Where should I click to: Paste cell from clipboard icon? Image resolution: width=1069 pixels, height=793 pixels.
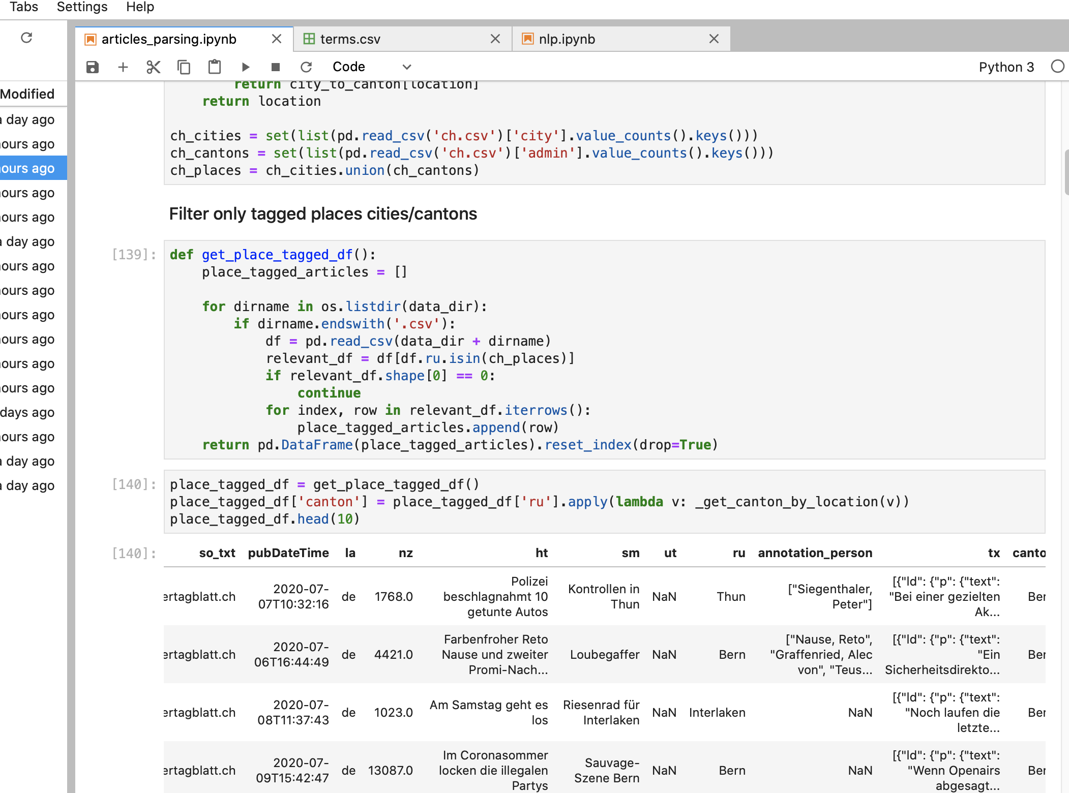[215, 67]
